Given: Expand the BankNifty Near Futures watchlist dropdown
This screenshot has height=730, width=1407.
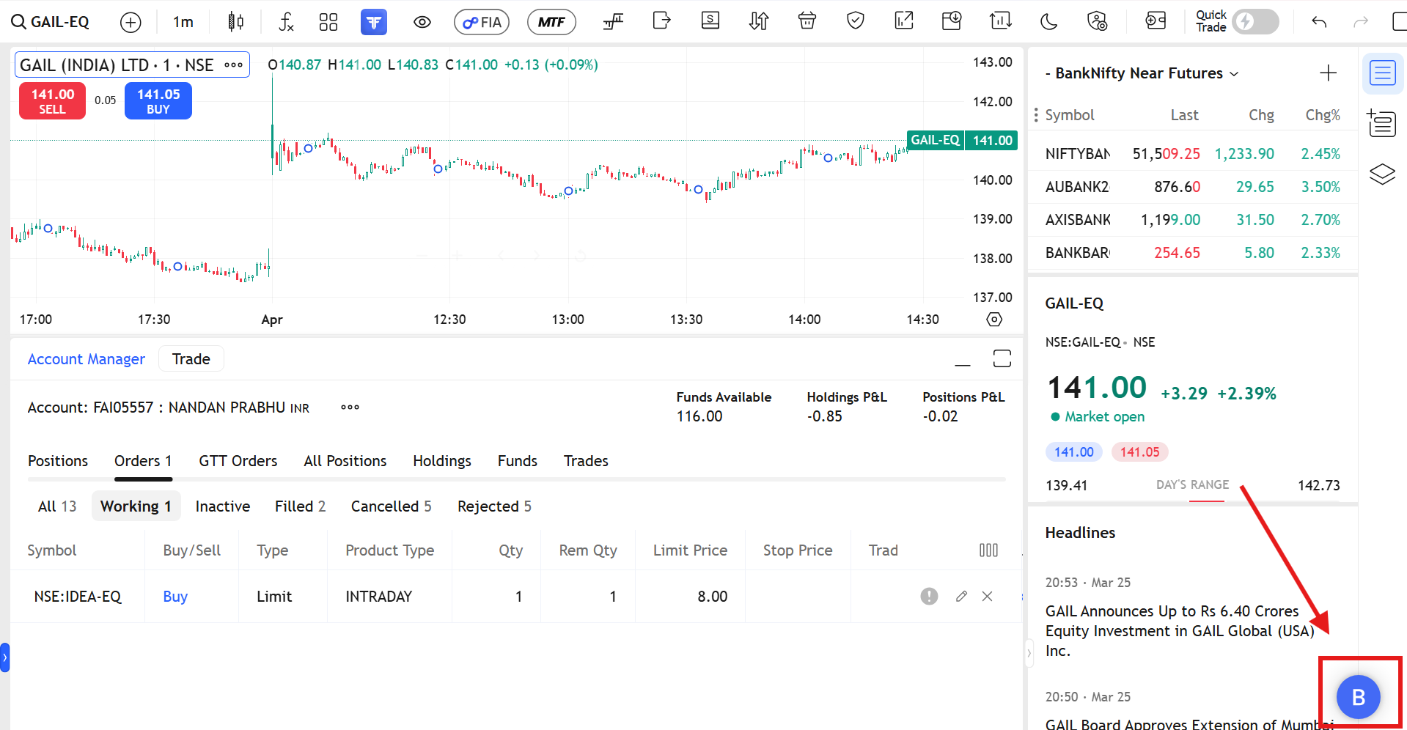Looking at the screenshot, I should (x=1234, y=74).
